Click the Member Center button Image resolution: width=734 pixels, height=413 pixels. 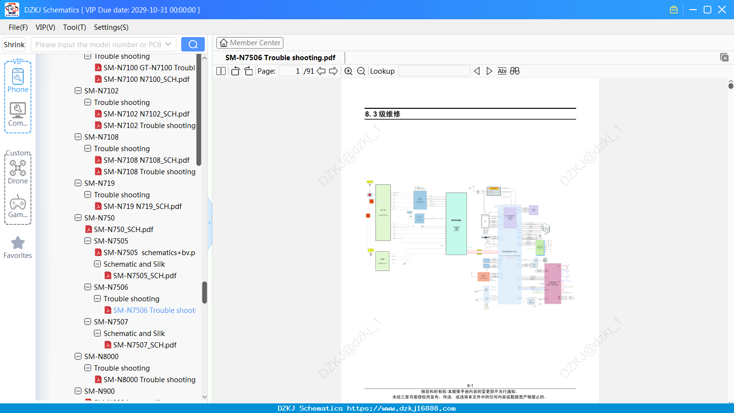pyautogui.click(x=250, y=43)
